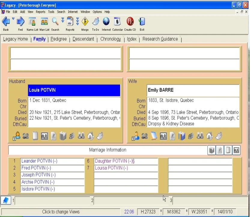Click the blue bookmark icon at bottom left

[6, 200]
